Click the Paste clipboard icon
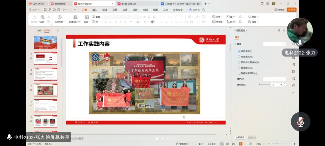 click(42, 17)
